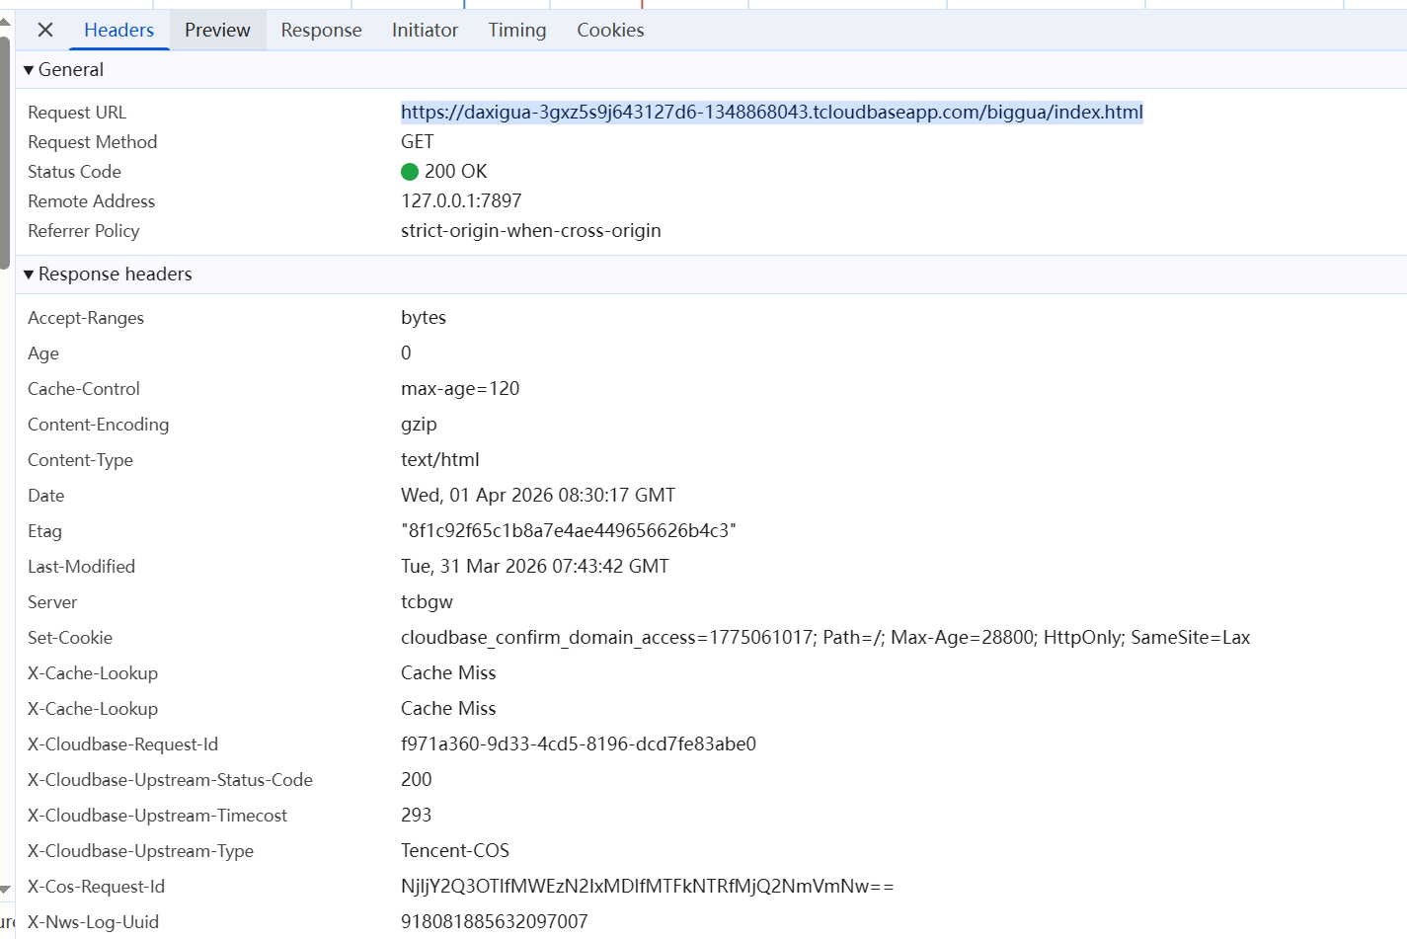This screenshot has width=1407, height=939.
Task: Open the Response tab
Action: click(321, 31)
